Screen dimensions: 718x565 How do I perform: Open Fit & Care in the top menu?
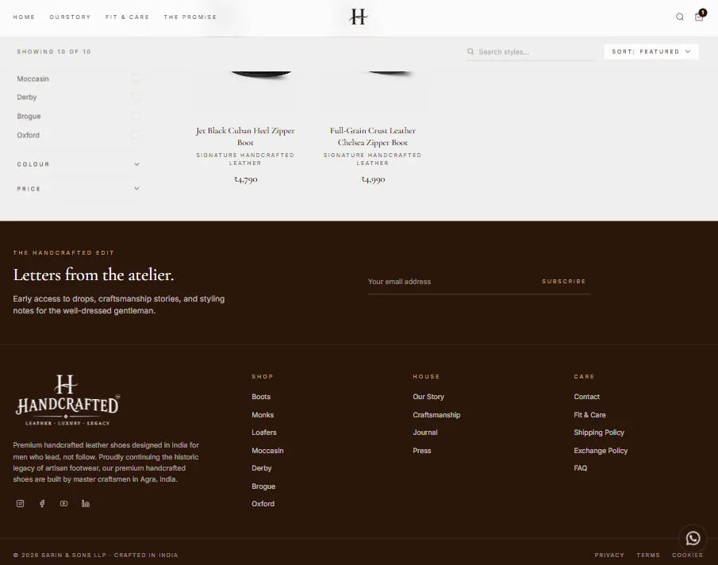tap(127, 17)
